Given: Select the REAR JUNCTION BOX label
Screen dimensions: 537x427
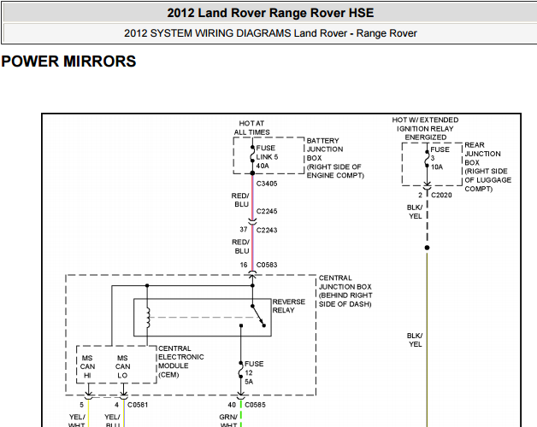Looking at the screenshot, I should point(488,167).
